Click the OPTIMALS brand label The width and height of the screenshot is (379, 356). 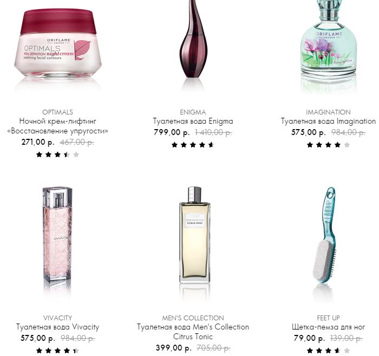pos(57,112)
